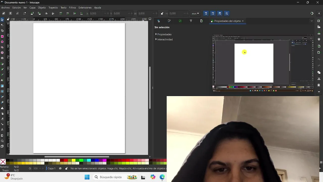Viewport: 323px width, 182px height.
Task: Open the Archivo menu
Action: (x=6, y=8)
